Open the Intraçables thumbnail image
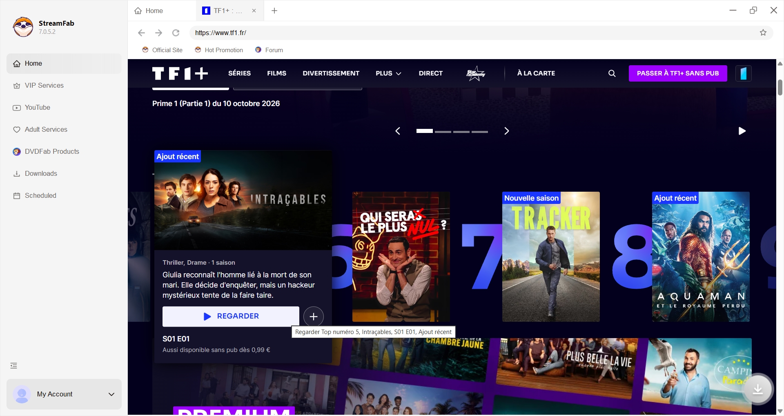The height and width of the screenshot is (416, 784). (x=243, y=200)
